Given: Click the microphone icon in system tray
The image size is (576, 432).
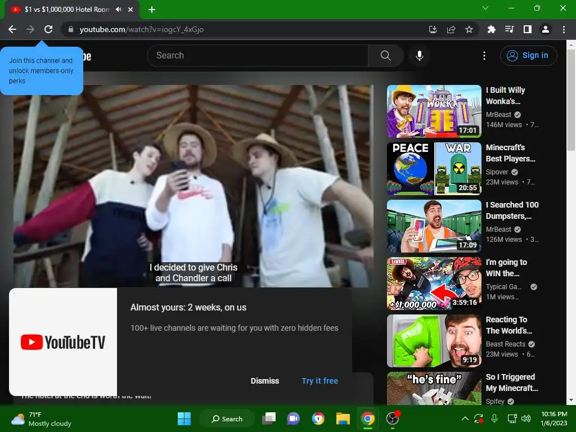Looking at the screenshot, I should 494,418.
